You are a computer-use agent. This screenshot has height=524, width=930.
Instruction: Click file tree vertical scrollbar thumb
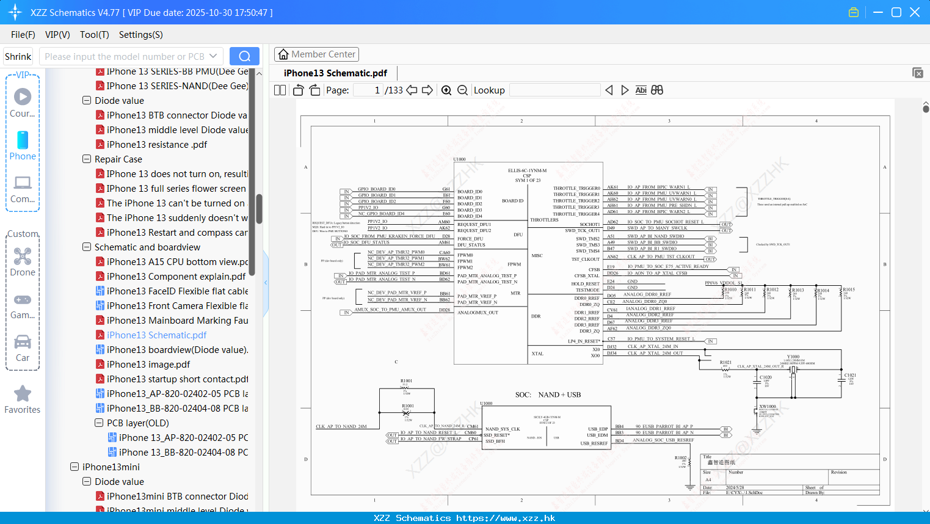click(259, 209)
